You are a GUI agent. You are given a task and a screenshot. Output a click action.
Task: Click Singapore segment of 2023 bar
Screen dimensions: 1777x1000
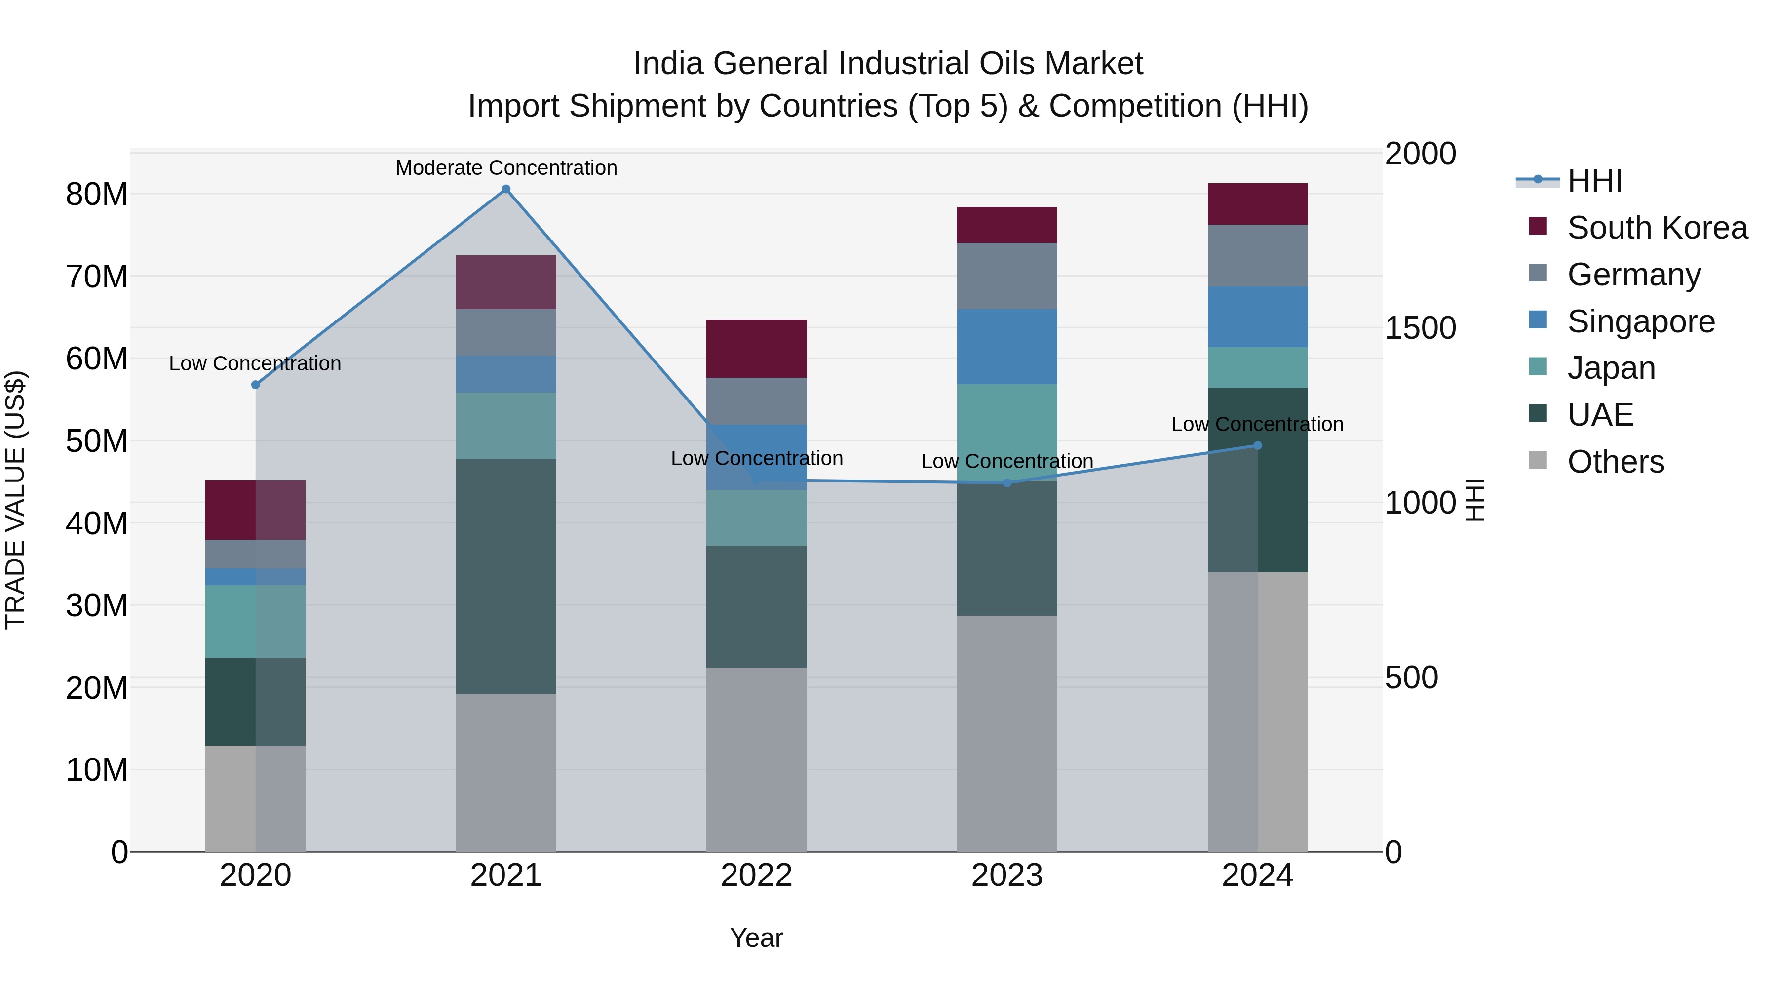click(x=1007, y=347)
